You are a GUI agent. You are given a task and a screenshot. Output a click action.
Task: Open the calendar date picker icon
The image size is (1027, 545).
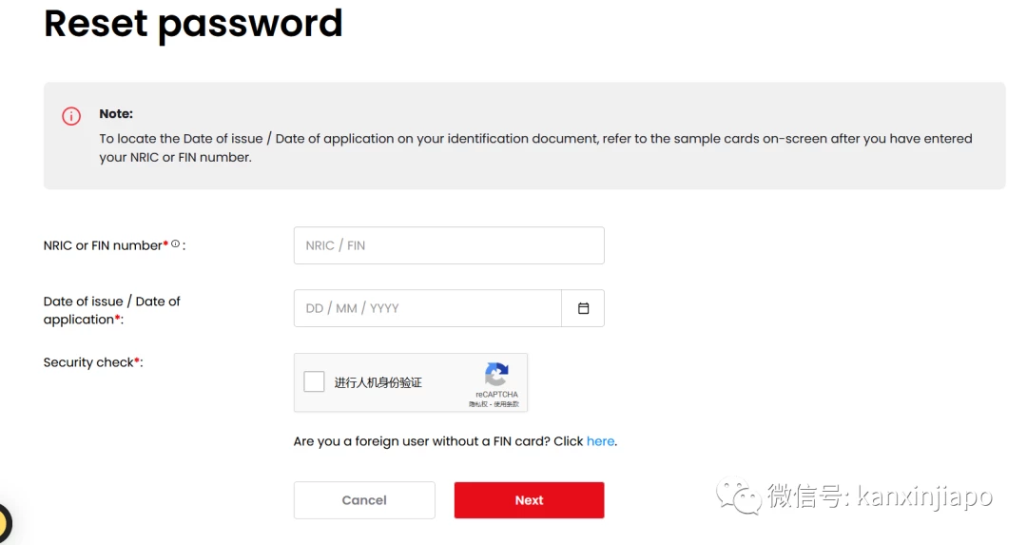click(x=583, y=308)
